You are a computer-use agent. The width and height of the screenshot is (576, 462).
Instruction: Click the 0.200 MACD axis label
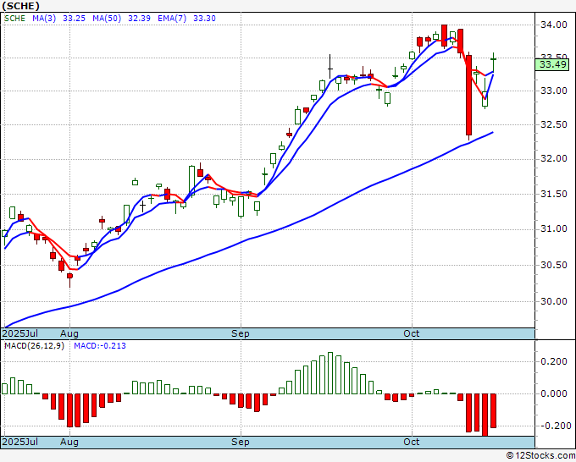click(x=554, y=362)
